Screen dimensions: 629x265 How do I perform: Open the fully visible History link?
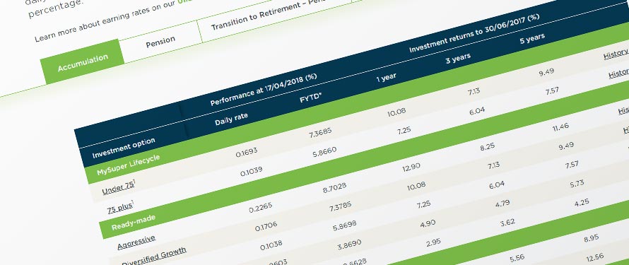click(616, 54)
